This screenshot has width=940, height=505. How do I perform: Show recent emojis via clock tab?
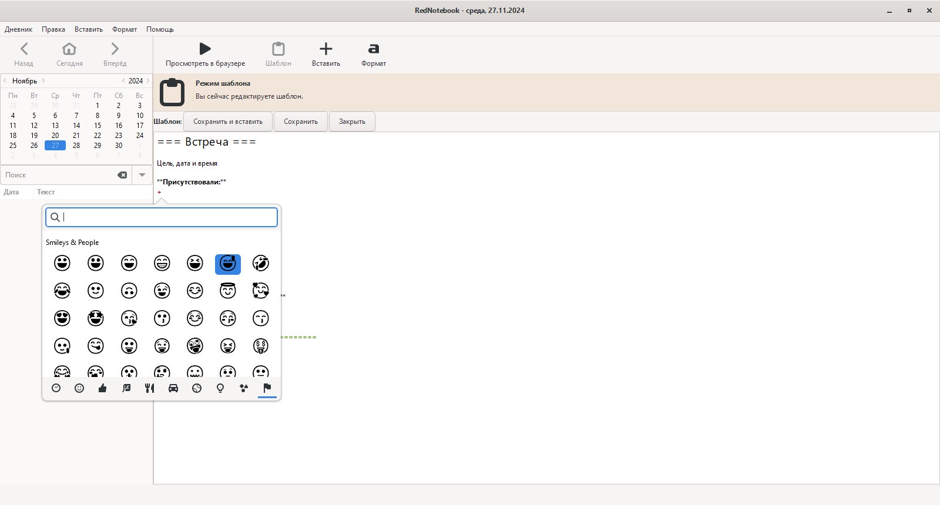56,388
